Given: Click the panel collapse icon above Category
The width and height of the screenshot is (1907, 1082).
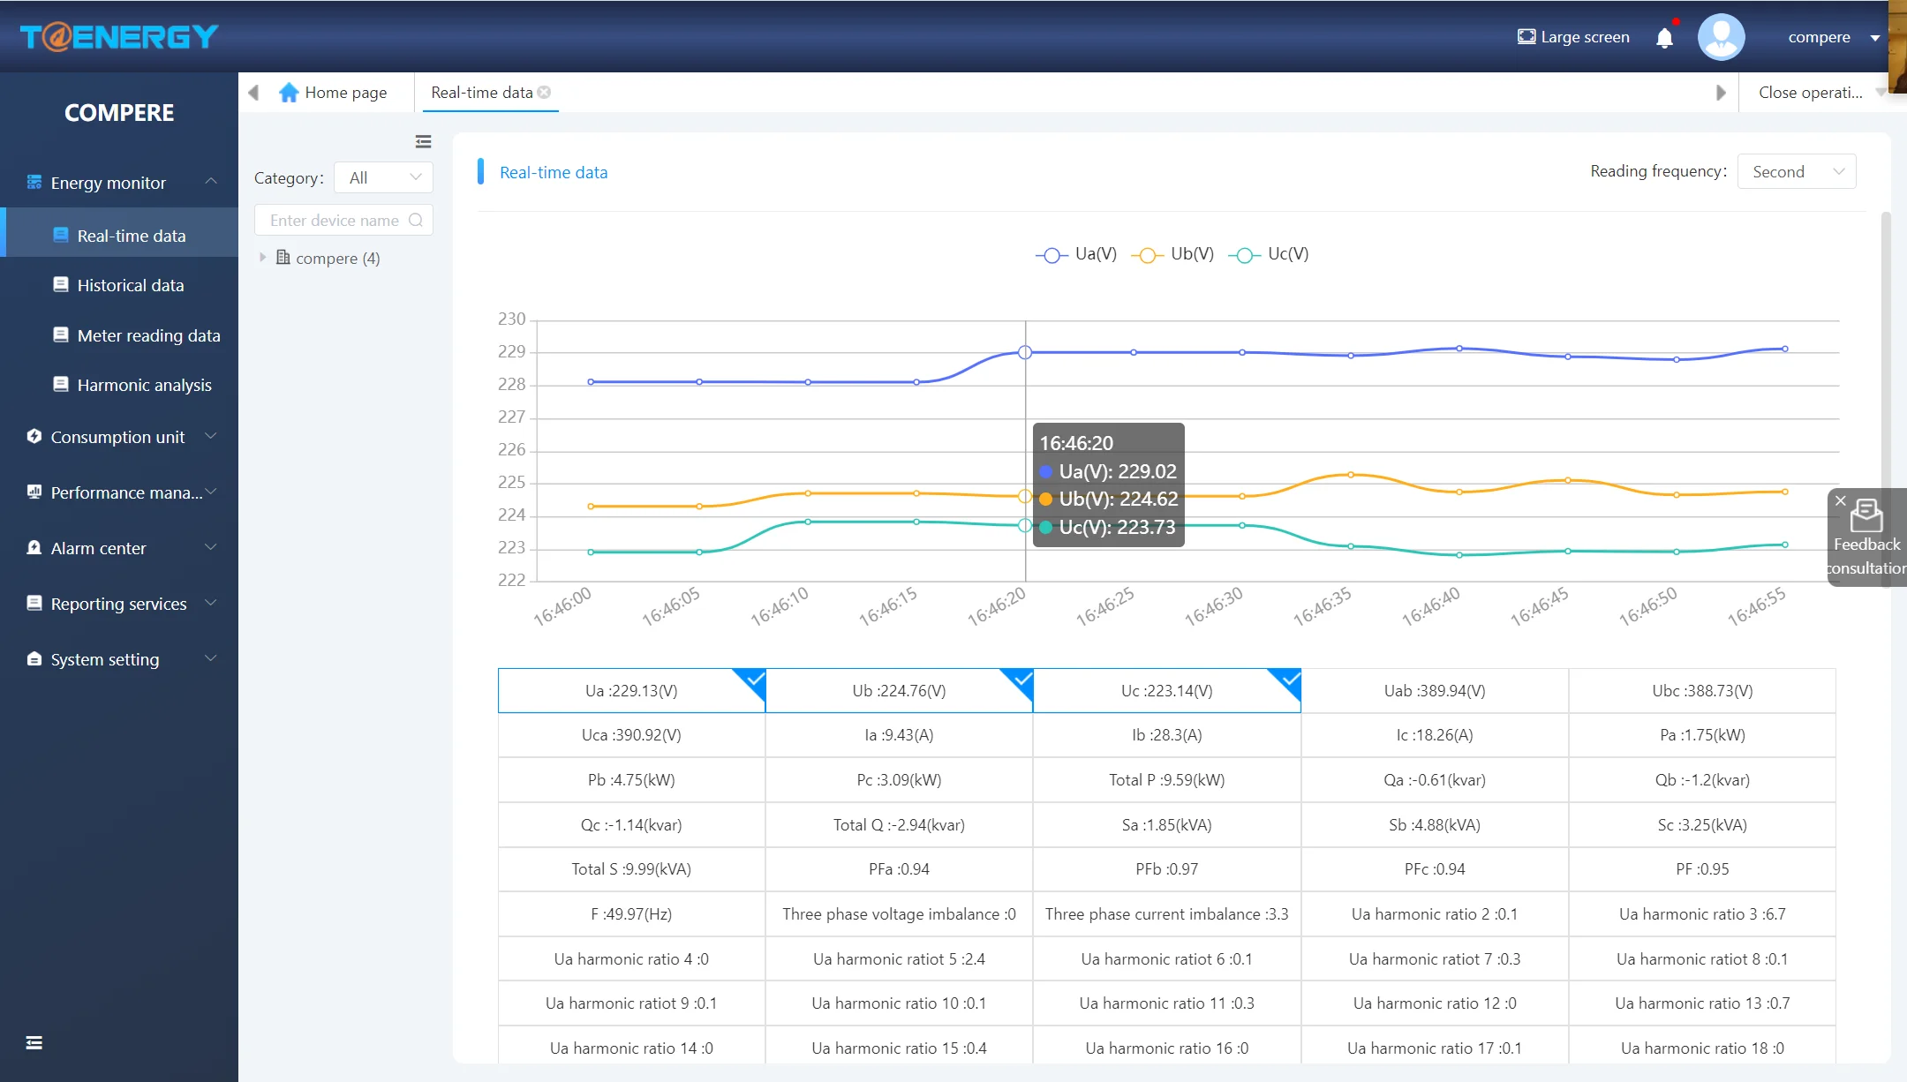Looking at the screenshot, I should point(424,141).
